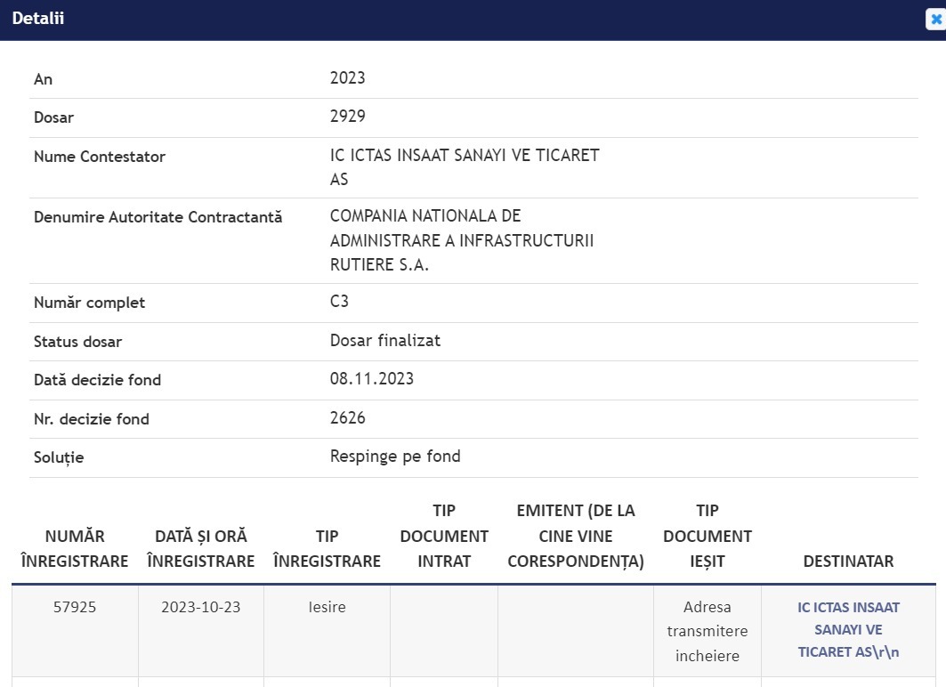Viewport: 946px width, 687px height.
Task: Click the Dosar field label
Action: click(x=53, y=117)
